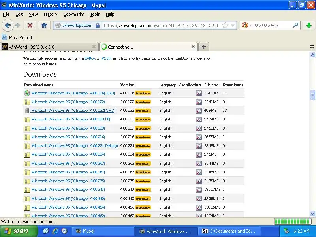Close the WinWorld: OS/2 3.x 3.0 tab
316x237 pixels.
[x=94, y=47]
